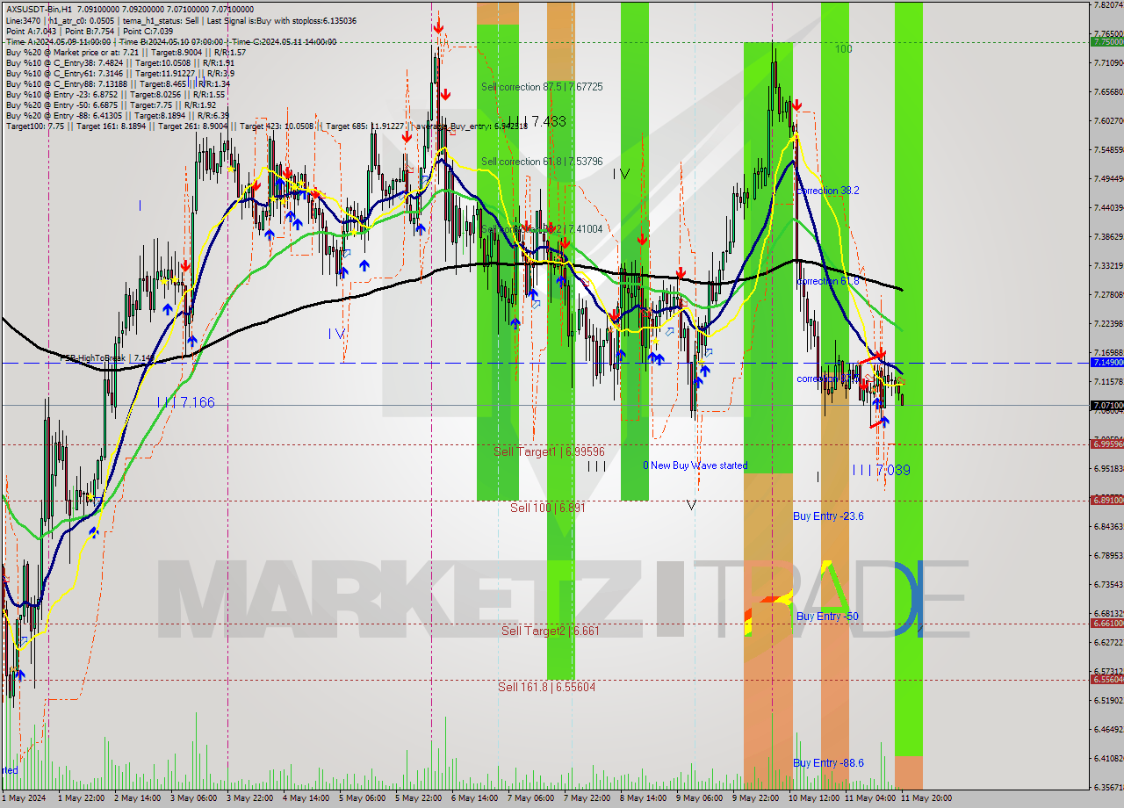Click the 'Buy Entry -88.6' label
1124x808 pixels.
point(828,763)
